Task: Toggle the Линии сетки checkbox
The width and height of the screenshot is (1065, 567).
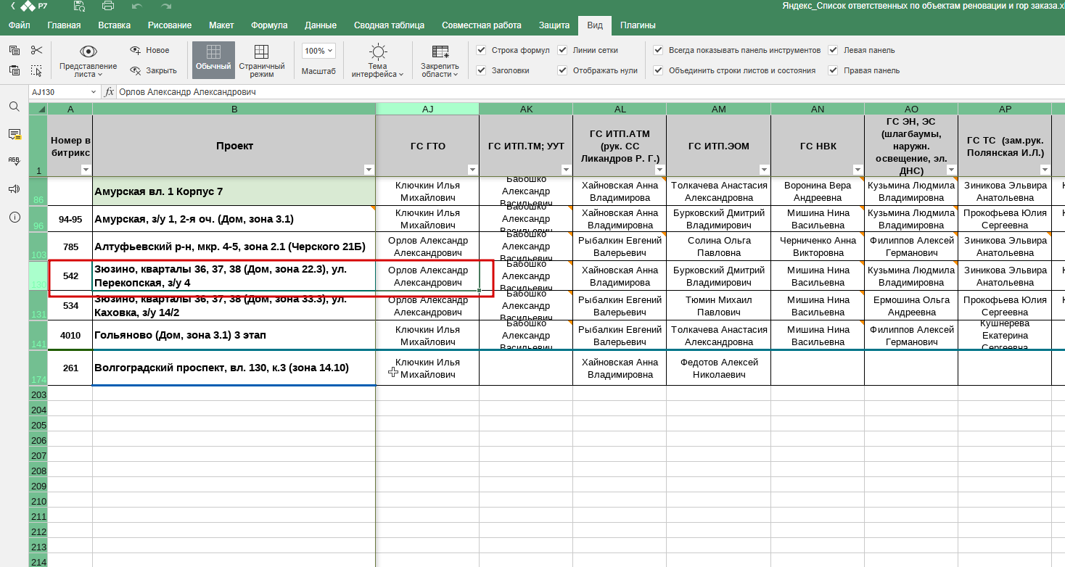Action: click(562, 50)
